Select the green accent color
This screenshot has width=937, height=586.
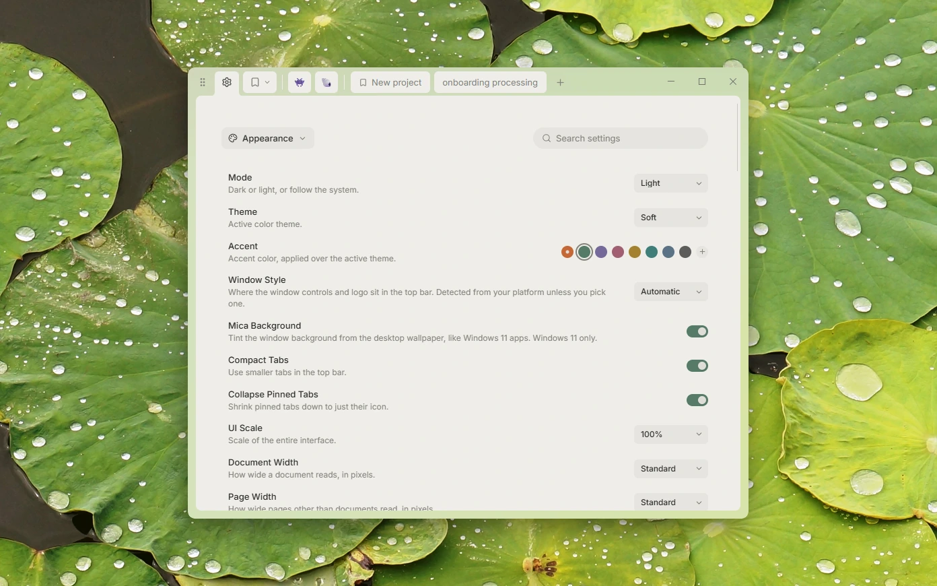tap(584, 252)
